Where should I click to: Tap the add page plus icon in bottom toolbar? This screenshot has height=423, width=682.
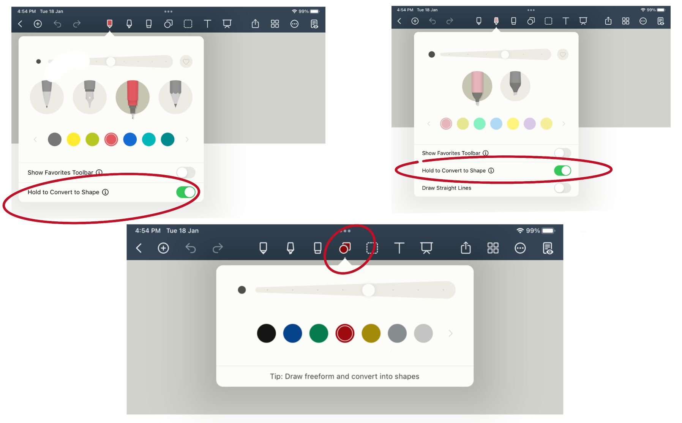click(x=163, y=248)
